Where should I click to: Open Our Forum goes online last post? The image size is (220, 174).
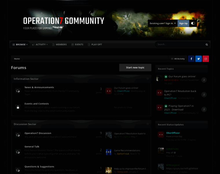pyautogui.click(x=126, y=88)
